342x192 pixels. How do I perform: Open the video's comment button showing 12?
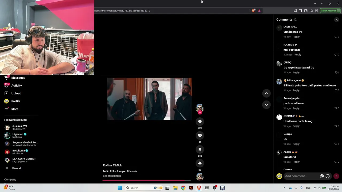[x=200, y=135]
